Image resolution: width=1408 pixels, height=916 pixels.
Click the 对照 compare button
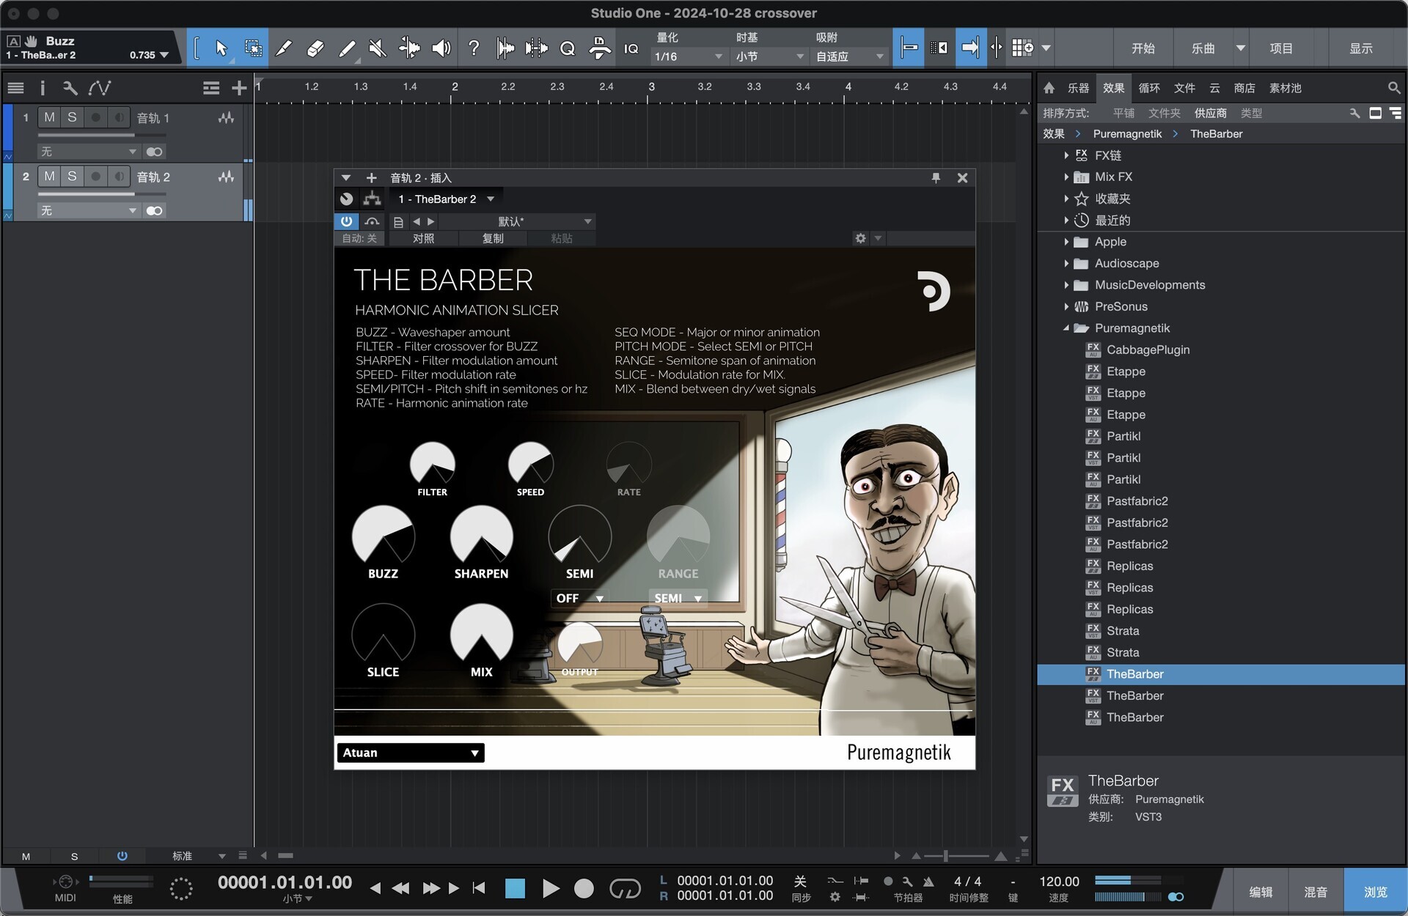[x=423, y=238]
